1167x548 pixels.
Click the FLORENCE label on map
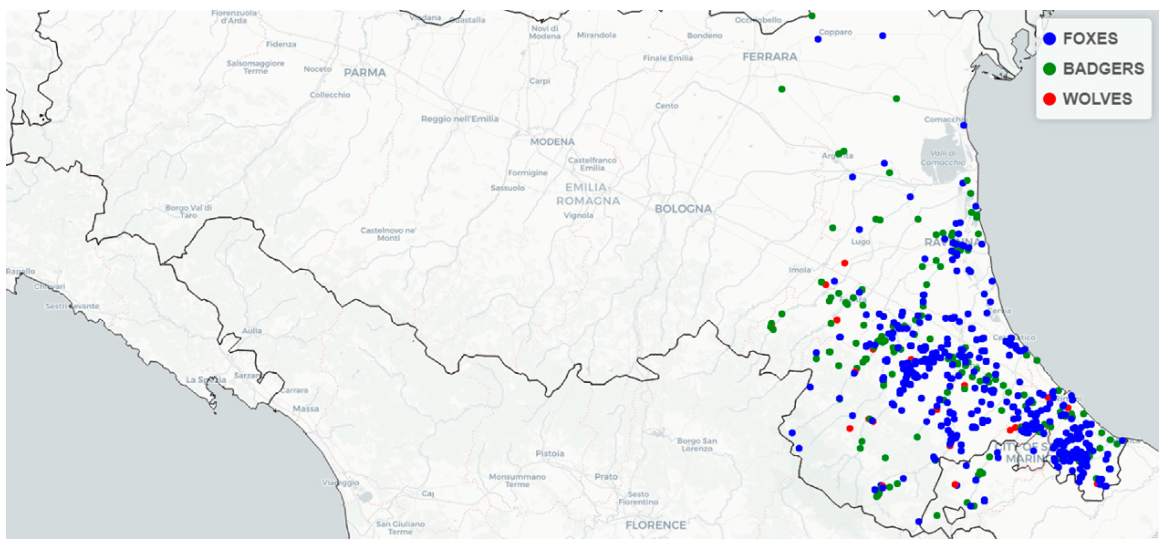(x=656, y=525)
